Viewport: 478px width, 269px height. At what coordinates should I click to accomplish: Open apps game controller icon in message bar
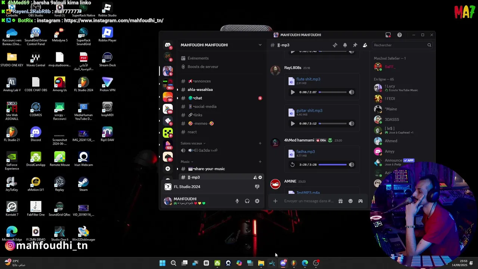[x=360, y=201]
